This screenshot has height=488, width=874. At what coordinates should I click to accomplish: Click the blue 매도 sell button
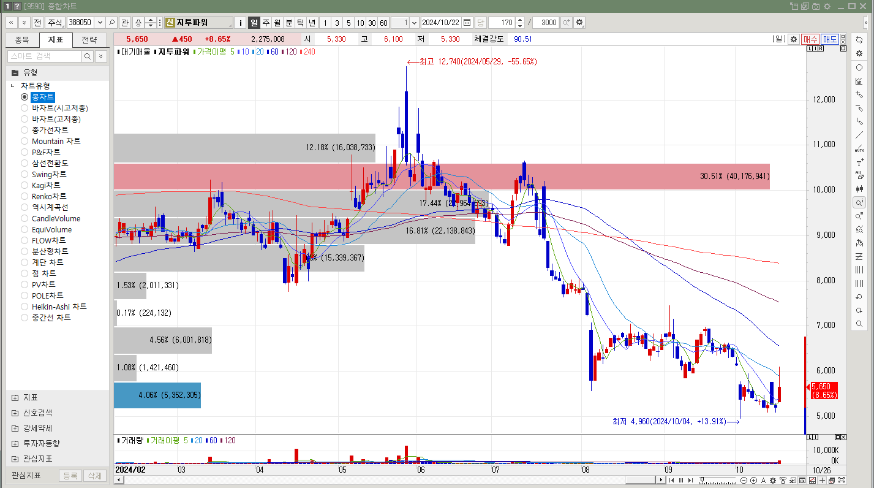pos(830,39)
